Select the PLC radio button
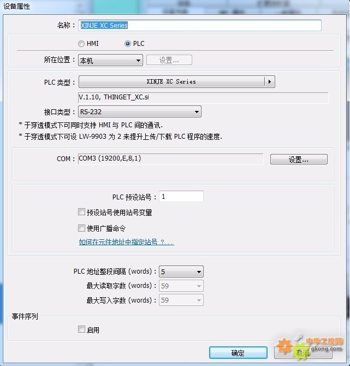350x366 pixels. pyautogui.click(x=128, y=44)
